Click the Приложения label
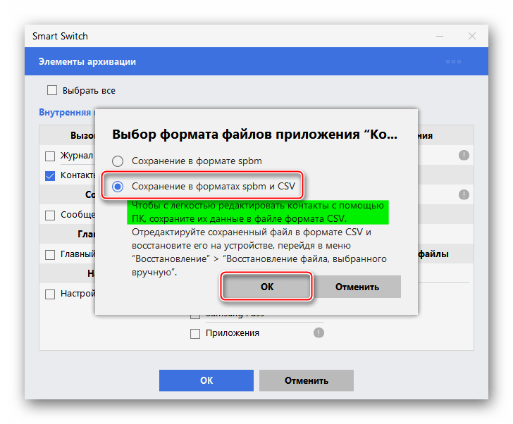The width and height of the screenshot is (513, 424). pos(233,333)
